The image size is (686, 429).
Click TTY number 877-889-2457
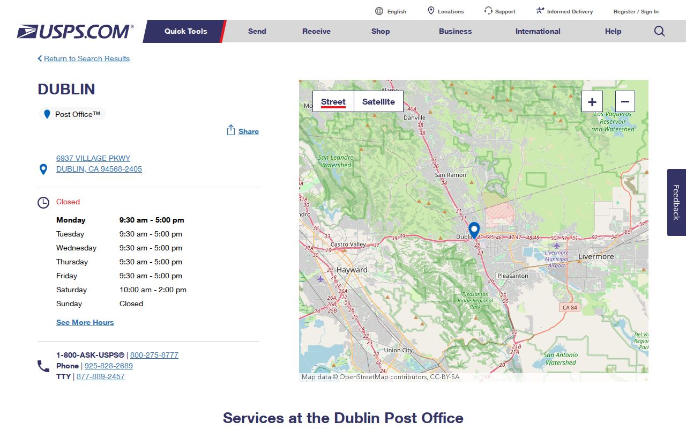(101, 376)
